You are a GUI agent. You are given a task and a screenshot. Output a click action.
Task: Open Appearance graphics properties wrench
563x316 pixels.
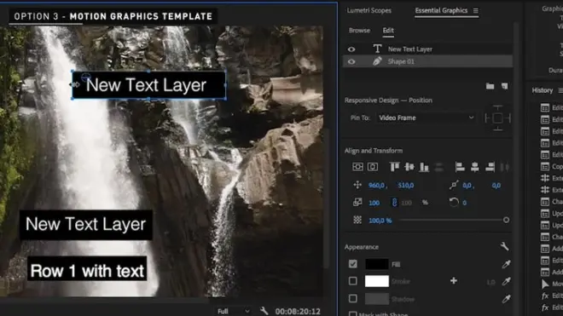[x=504, y=246]
